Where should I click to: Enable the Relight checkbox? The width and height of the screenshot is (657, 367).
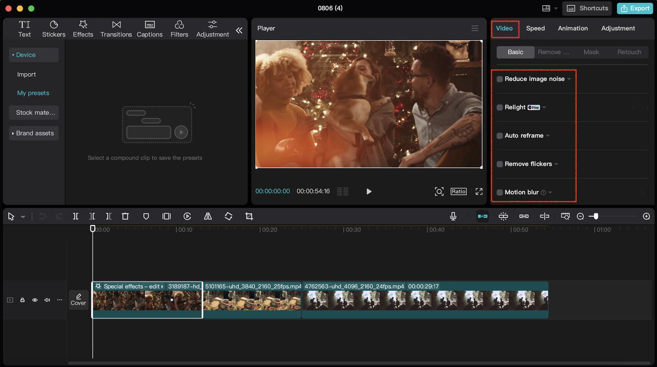click(500, 108)
